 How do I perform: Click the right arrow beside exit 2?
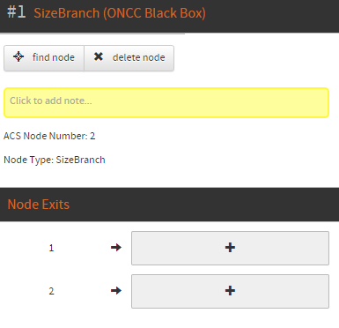(116, 291)
